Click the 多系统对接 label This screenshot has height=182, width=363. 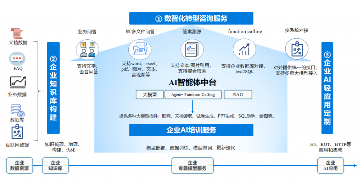pos(297,30)
